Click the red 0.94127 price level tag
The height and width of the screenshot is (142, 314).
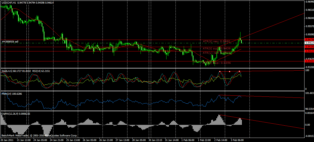(x=309, y=51)
